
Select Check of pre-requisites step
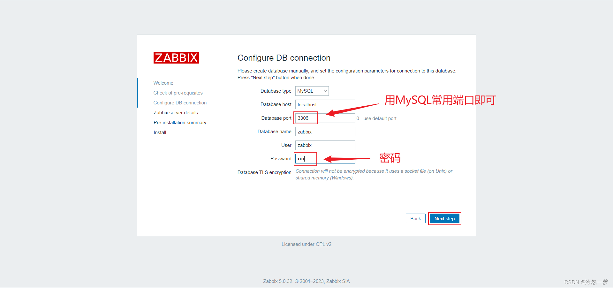178,93
